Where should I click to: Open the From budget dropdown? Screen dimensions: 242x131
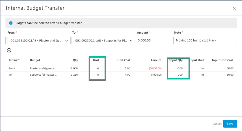click(39, 41)
